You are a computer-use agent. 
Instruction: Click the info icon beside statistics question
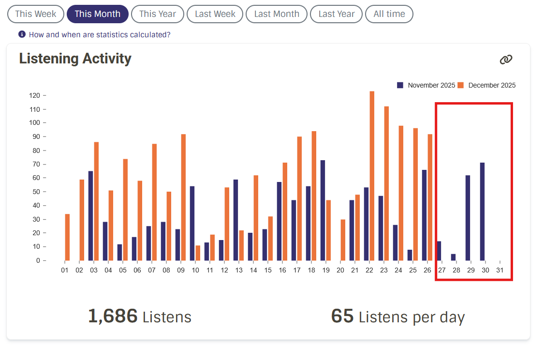click(22, 34)
